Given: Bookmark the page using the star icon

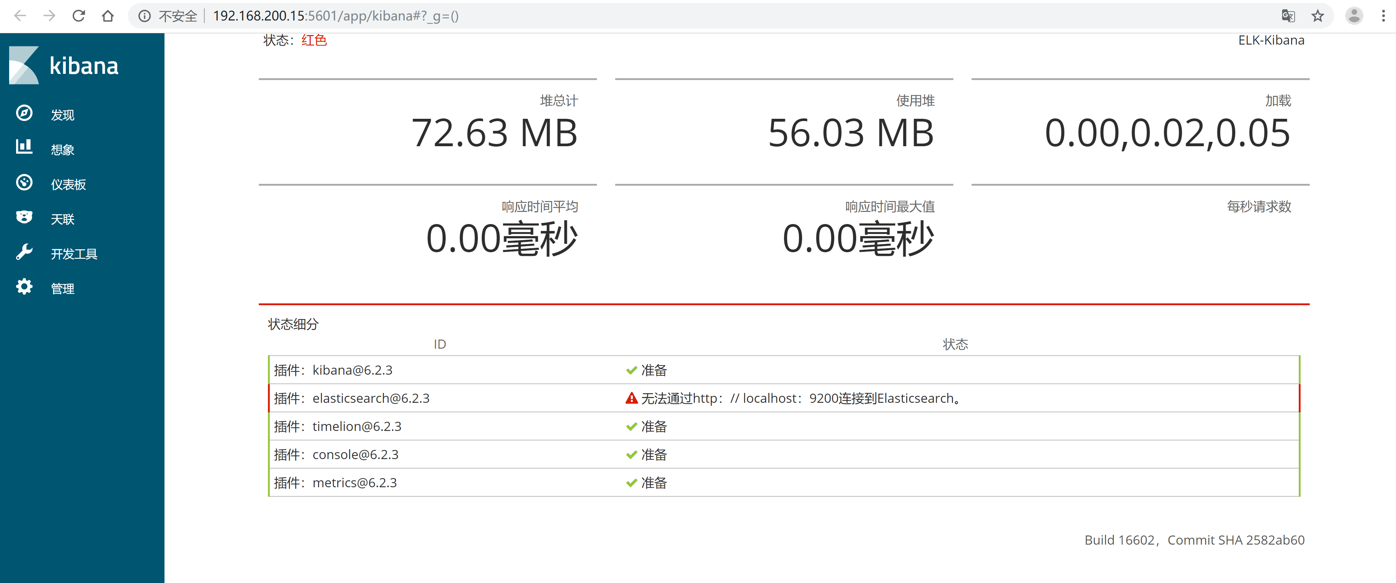Looking at the screenshot, I should (x=1317, y=16).
